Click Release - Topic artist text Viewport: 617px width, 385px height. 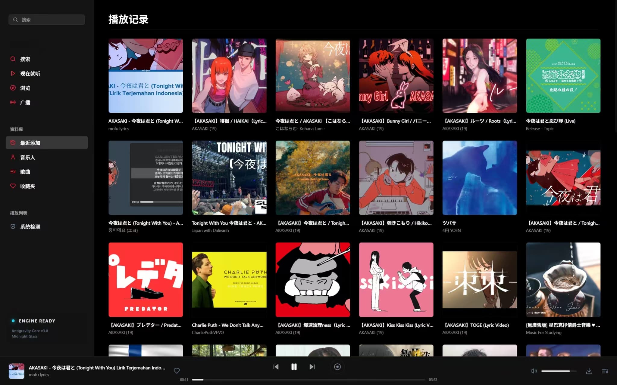tap(540, 128)
